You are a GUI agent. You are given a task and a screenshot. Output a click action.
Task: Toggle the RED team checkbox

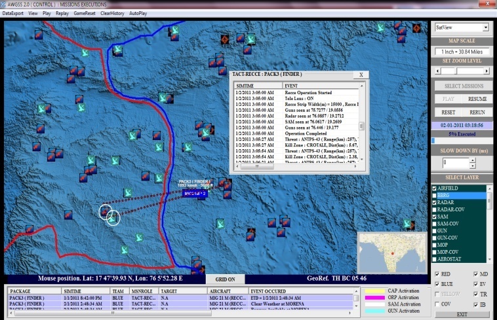[437, 274]
